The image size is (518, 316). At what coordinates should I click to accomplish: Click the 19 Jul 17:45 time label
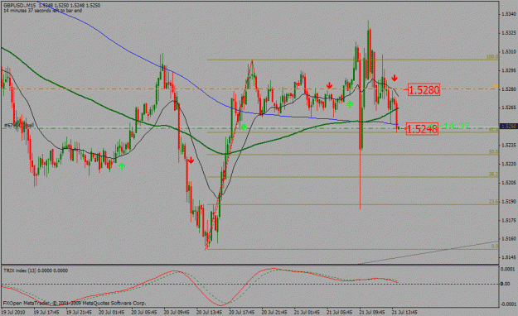[46, 312]
